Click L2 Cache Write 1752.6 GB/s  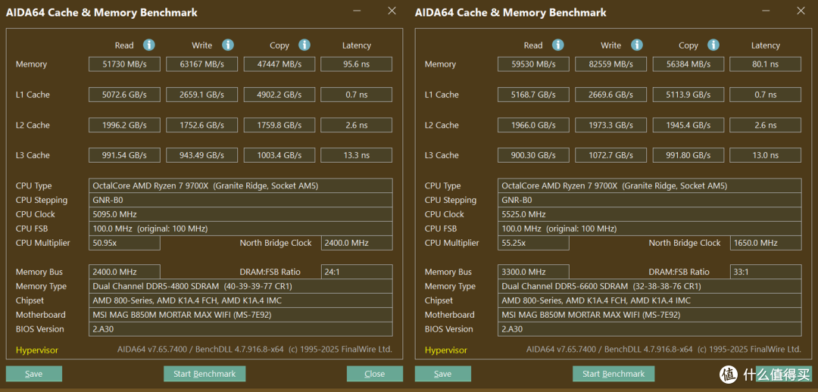(202, 125)
